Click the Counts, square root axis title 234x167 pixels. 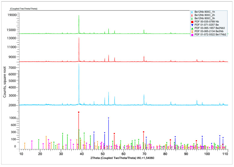pos(5,82)
